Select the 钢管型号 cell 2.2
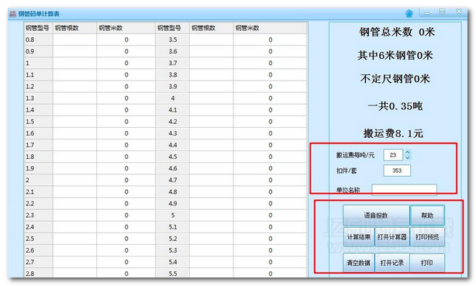 pos(38,203)
